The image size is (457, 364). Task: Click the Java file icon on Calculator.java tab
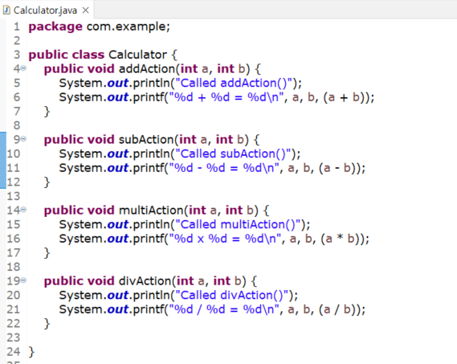coord(6,10)
